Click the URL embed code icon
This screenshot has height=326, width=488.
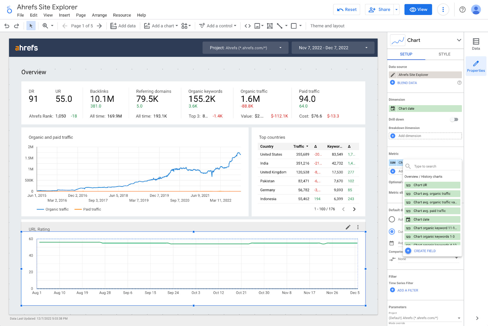(x=248, y=26)
